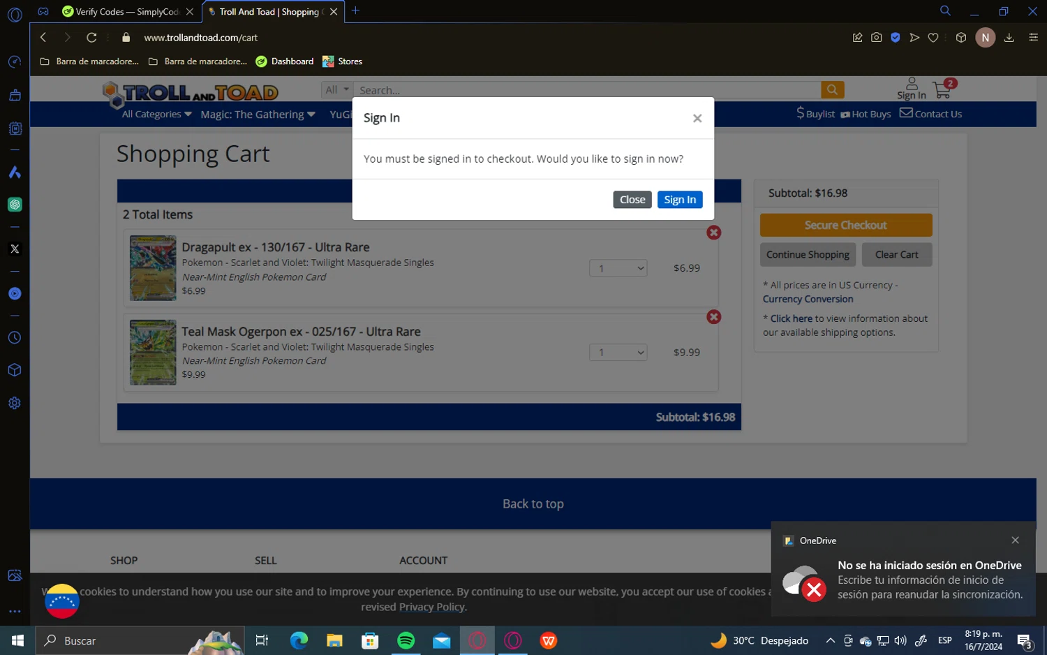This screenshot has width=1047, height=655.
Task: Open the first Barra de marcadores folder
Action: tap(89, 61)
